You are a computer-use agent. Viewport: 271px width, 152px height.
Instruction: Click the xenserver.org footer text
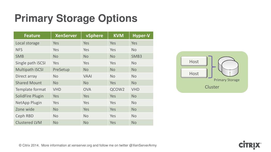pyautogui.click(x=82, y=145)
